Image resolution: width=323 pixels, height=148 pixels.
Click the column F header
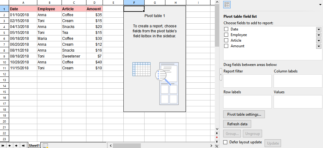click(x=134, y=3)
